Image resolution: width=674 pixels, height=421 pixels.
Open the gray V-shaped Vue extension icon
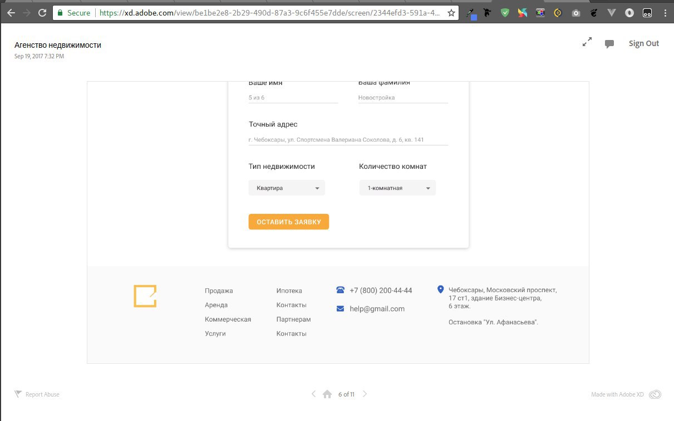[612, 12]
